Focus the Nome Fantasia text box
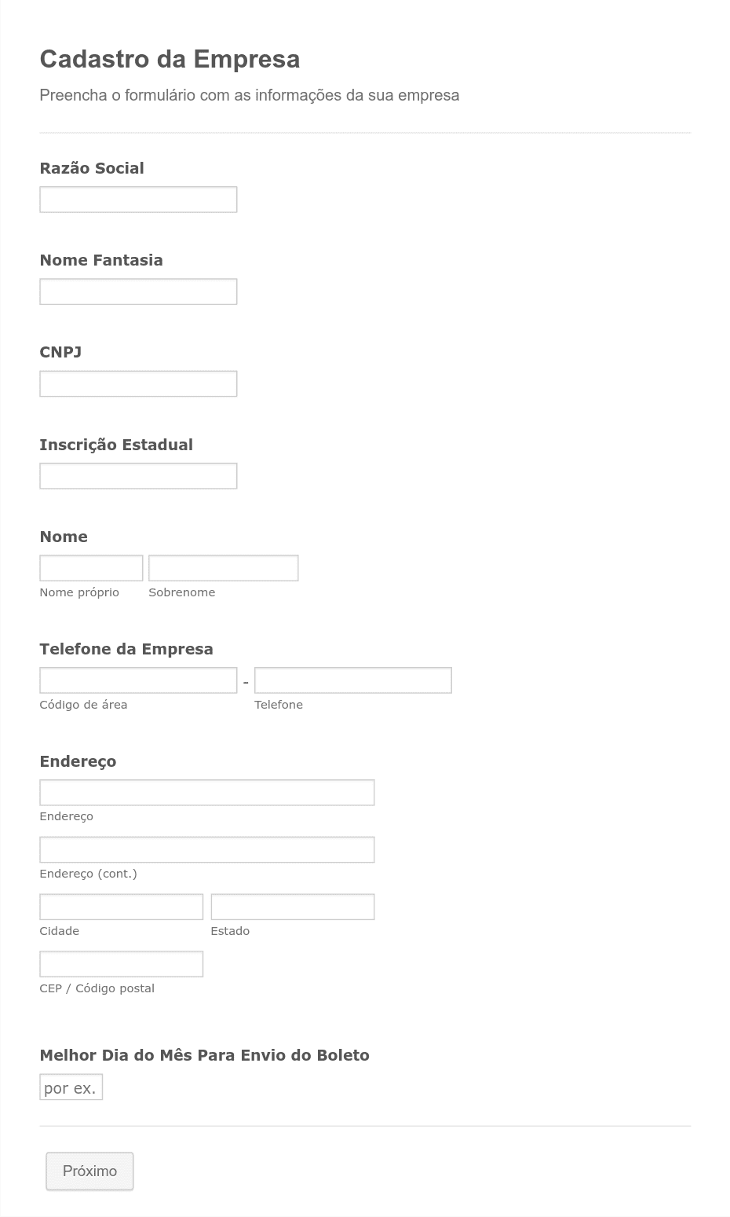730x1217 pixels. pyautogui.click(x=138, y=291)
